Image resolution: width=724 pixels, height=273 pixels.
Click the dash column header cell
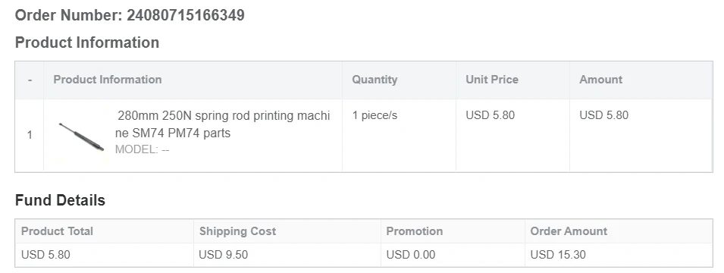(30, 80)
